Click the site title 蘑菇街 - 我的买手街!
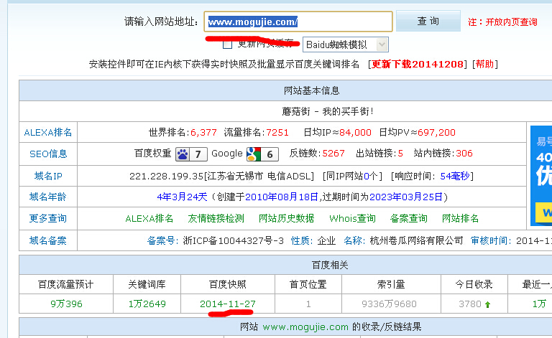The height and width of the screenshot is (338, 552). 328,112
